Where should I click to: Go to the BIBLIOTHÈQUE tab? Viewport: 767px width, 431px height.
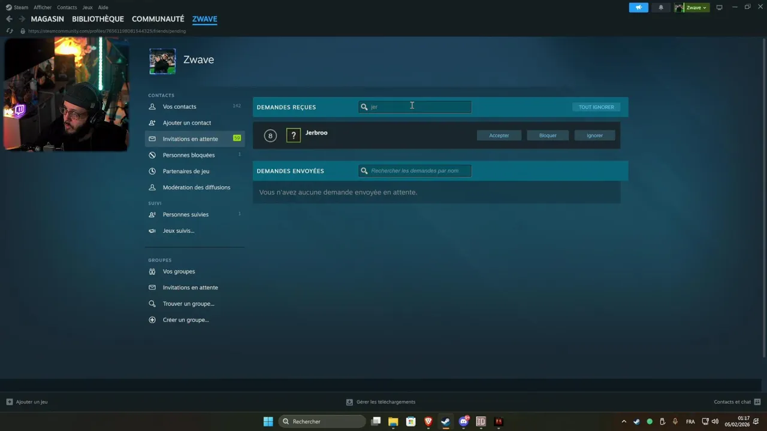pos(98,19)
